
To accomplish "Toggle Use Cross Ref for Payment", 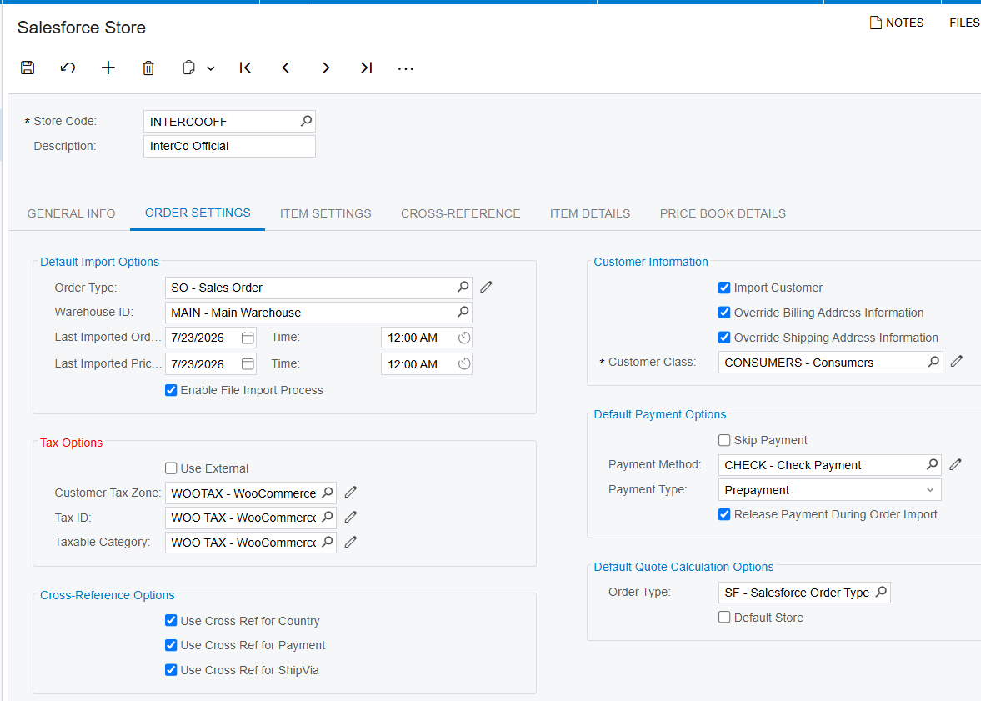I will [171, 645].
